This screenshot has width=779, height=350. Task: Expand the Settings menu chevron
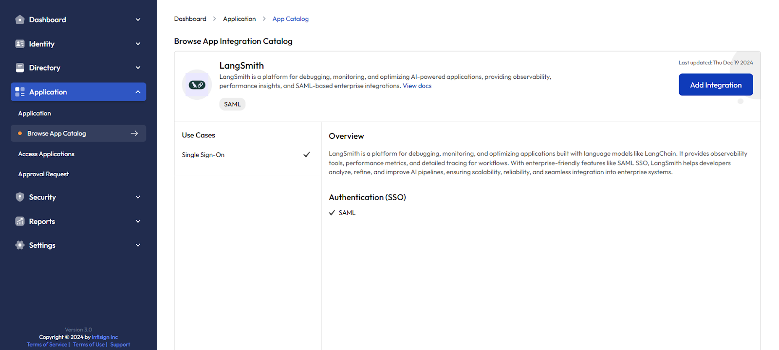(138, 245)
